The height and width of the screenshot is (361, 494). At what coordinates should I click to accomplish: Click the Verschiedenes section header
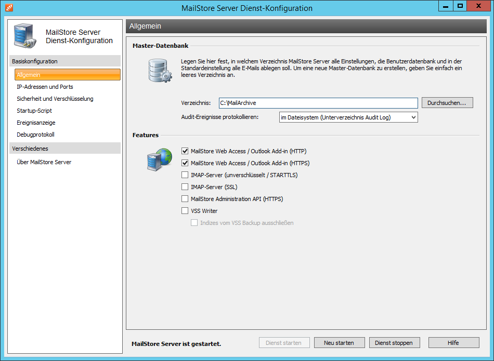[65, 148]
